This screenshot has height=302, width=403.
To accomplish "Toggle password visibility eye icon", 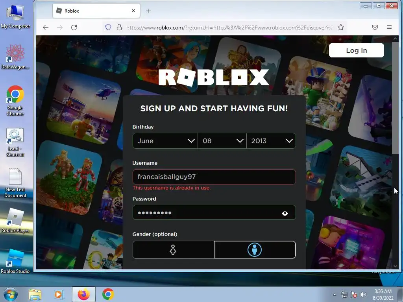I will 285,213.
